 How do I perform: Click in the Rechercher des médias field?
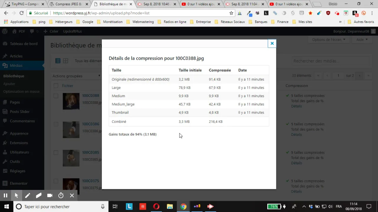[331, 61]
